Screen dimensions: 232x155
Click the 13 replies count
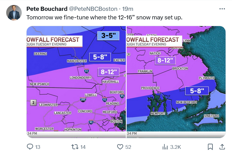37,147
